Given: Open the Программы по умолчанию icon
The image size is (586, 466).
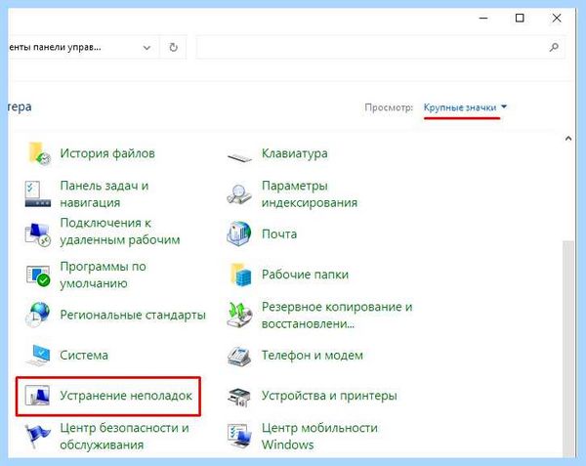Looking at the screenshot, I should click(38, 275).
